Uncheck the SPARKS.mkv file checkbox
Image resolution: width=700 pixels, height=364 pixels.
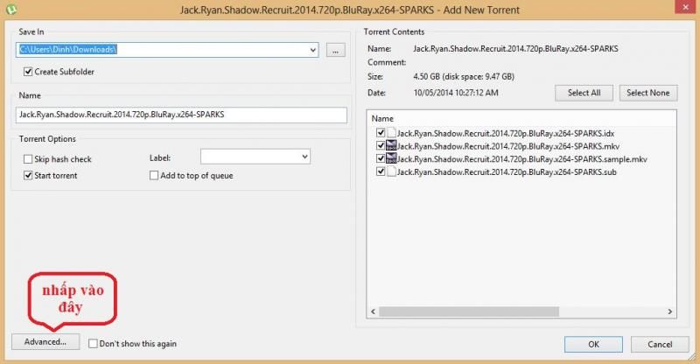[x=381, y=145]
